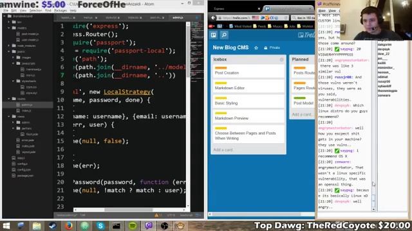Image resolution: width=412 pixels, height=231 pixels.
Task: Switch to Firefox via taskbar icon
Action: point(69,225)
